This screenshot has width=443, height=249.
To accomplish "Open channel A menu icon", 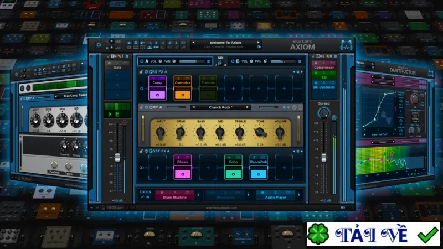I will [x=209, y=61].
